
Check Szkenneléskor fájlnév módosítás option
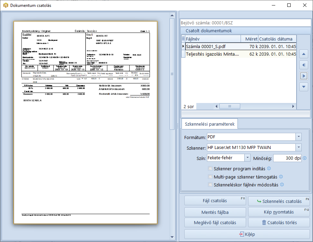[210, 185]
